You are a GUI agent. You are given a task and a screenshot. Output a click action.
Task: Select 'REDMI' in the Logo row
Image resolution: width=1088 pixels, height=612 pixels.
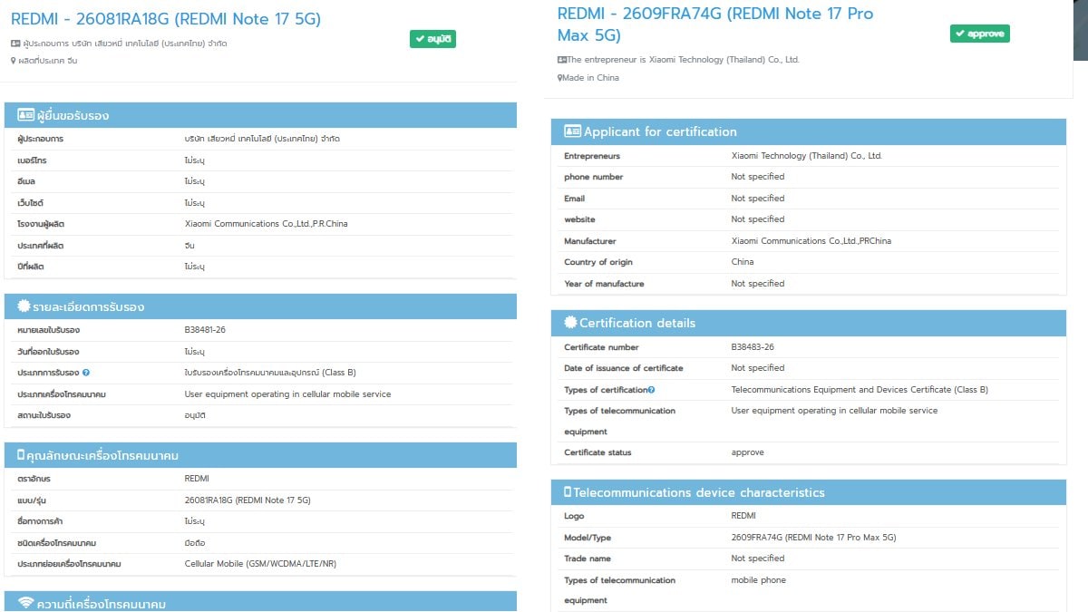point(743,516)
